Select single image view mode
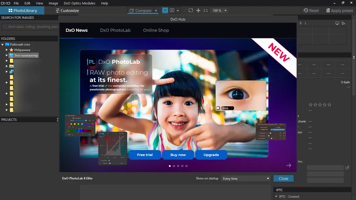Screen dimensions: 356x200 click(165, 10)
